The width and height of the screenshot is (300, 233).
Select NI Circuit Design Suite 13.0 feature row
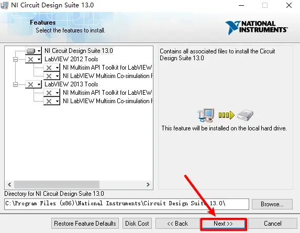[x=79, y=51]
